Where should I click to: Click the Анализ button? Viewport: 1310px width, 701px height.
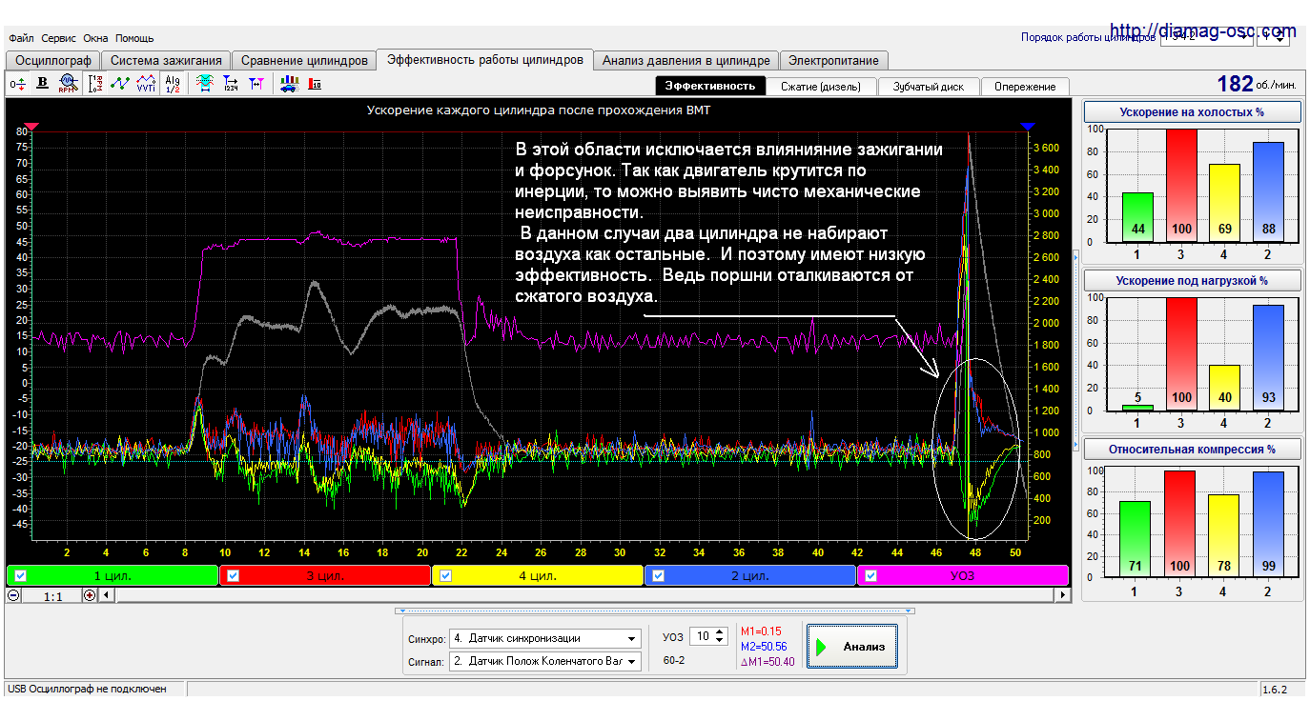pyautogui.click(x=851, y=647)
